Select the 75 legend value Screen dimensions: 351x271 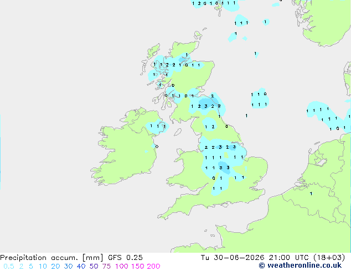point(106,267)
